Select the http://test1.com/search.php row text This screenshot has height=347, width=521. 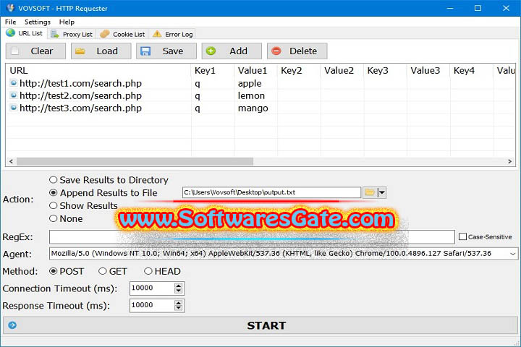coord(81,83)
